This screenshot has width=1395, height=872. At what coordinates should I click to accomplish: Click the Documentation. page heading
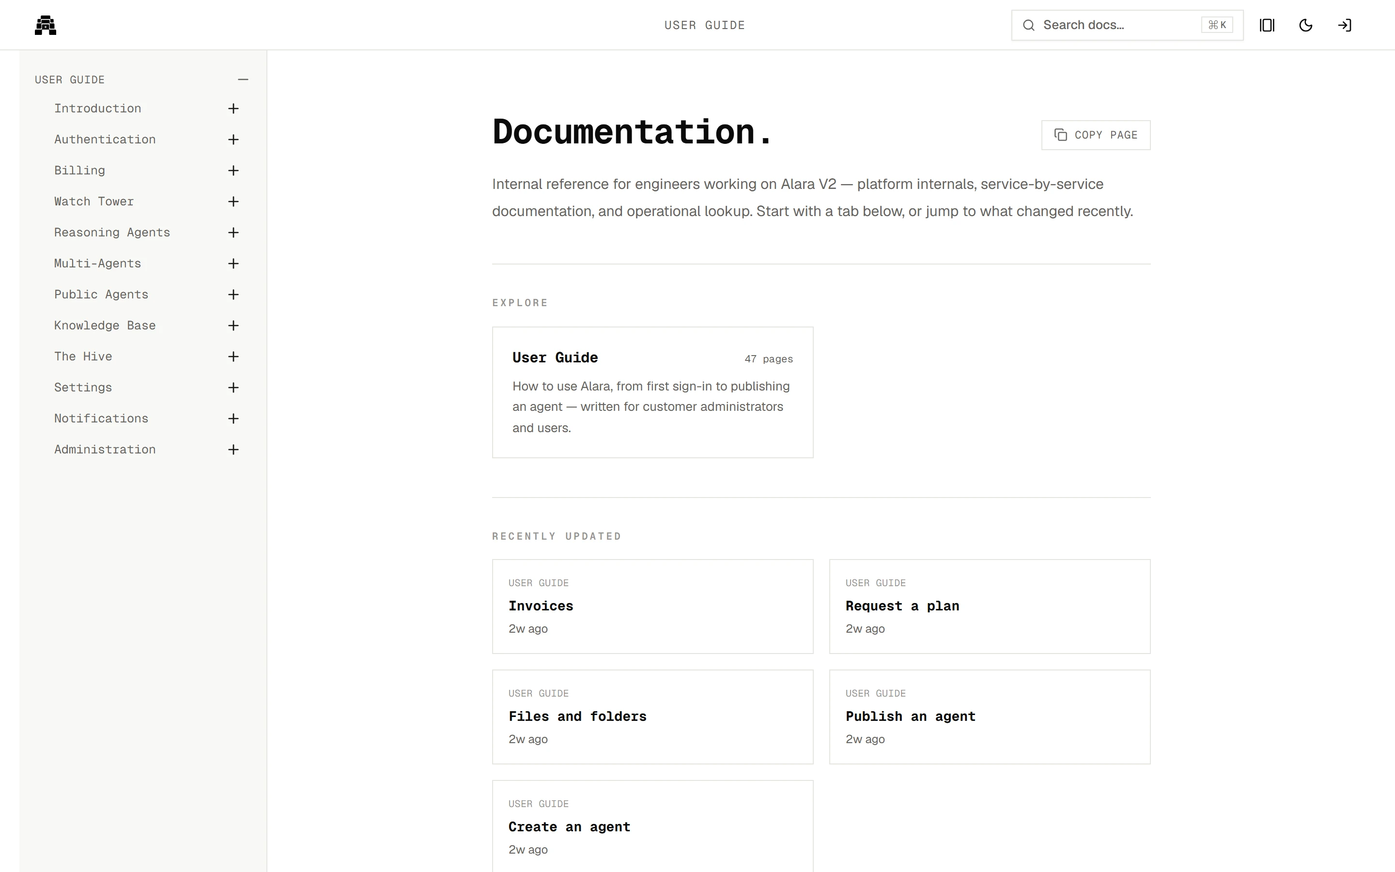(632, 132)
